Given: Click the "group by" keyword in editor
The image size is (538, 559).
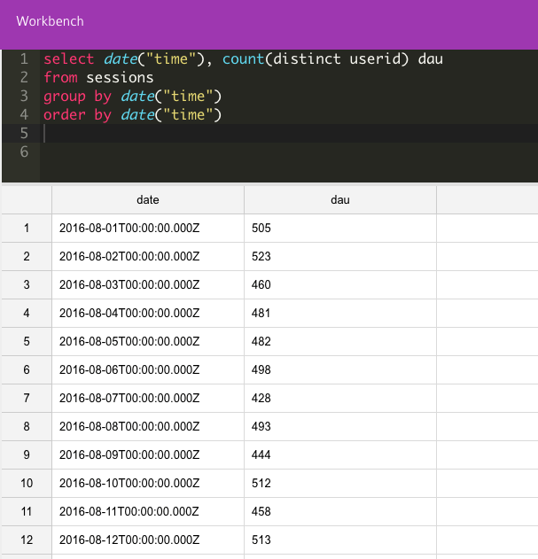Looking at the screenshot, I should click(x=77, y=96).
